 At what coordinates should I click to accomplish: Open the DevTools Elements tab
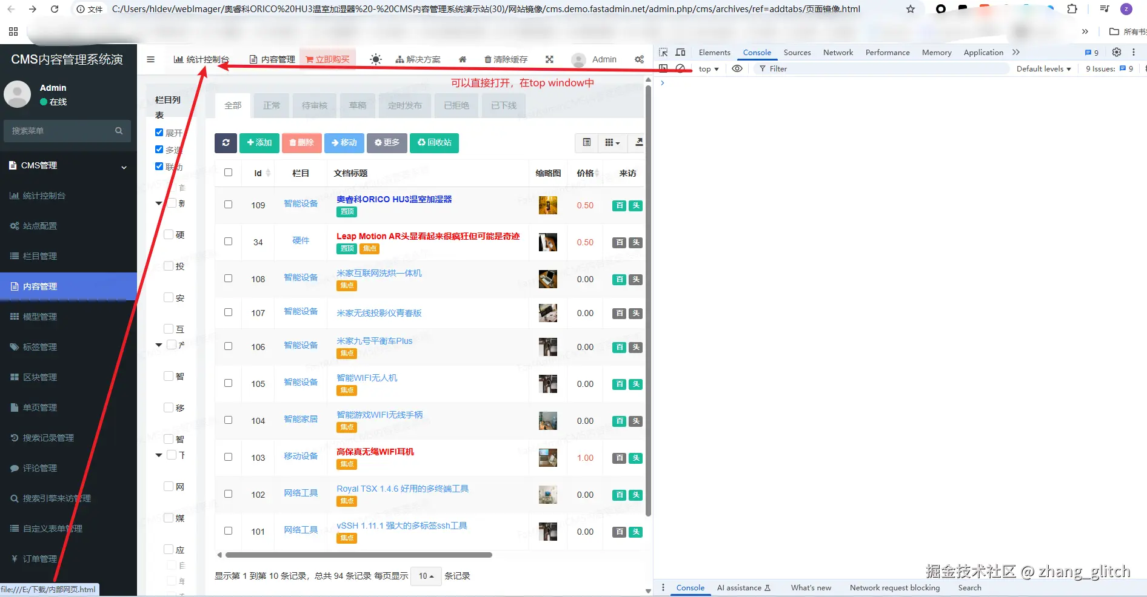pyautogui.click(x=714, y=53)
